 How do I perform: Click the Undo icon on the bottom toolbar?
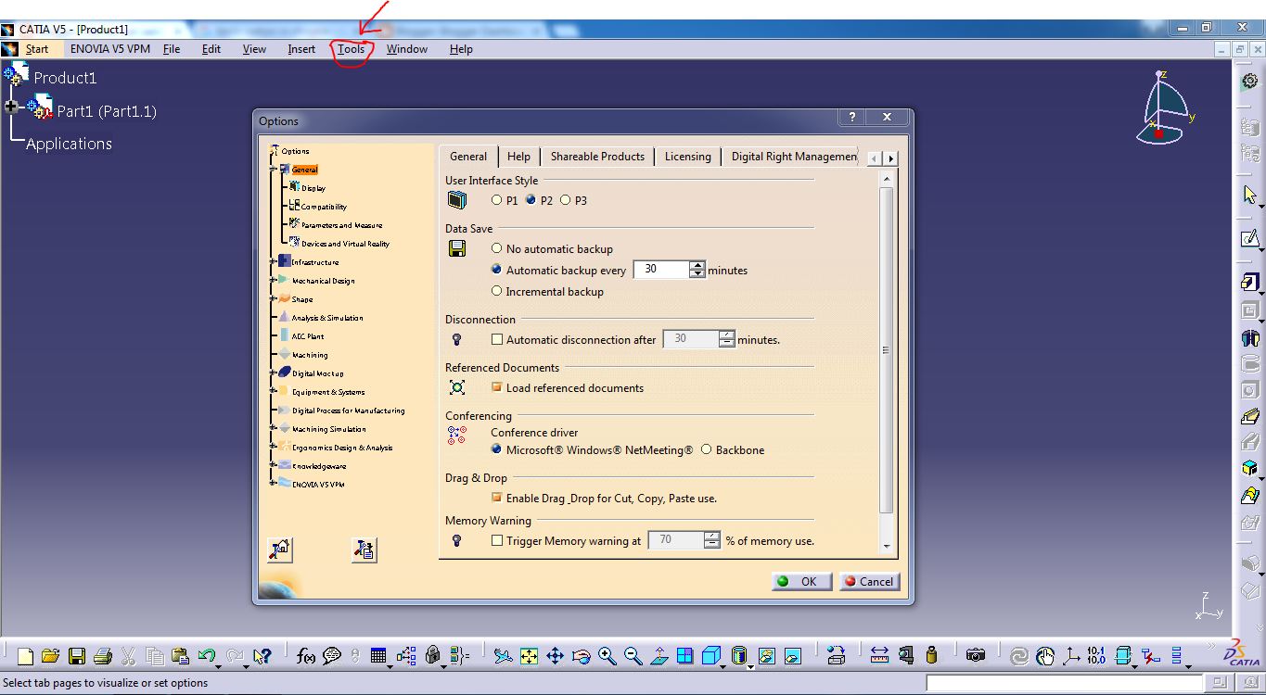[206, 655]
